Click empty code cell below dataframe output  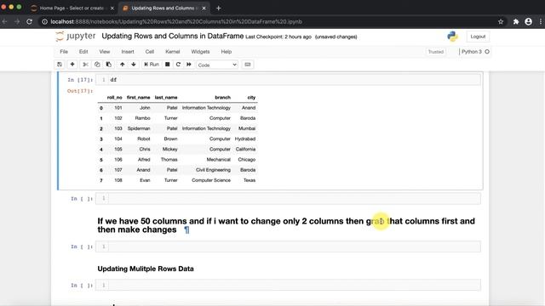(x=288, y=198)
